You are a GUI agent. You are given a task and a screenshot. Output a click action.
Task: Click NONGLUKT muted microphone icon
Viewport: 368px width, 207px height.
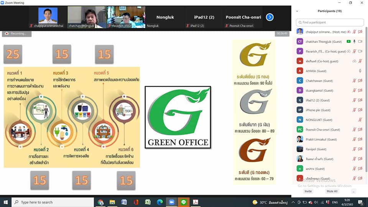click(x=360, y=120)
